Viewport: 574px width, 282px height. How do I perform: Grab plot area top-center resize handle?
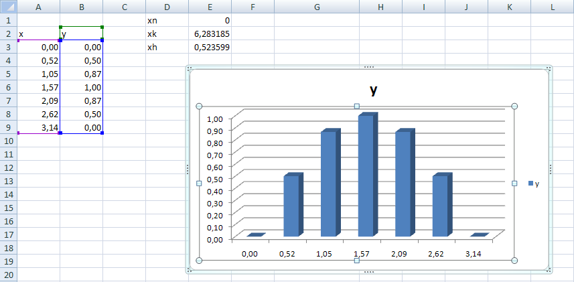point(357,107)
